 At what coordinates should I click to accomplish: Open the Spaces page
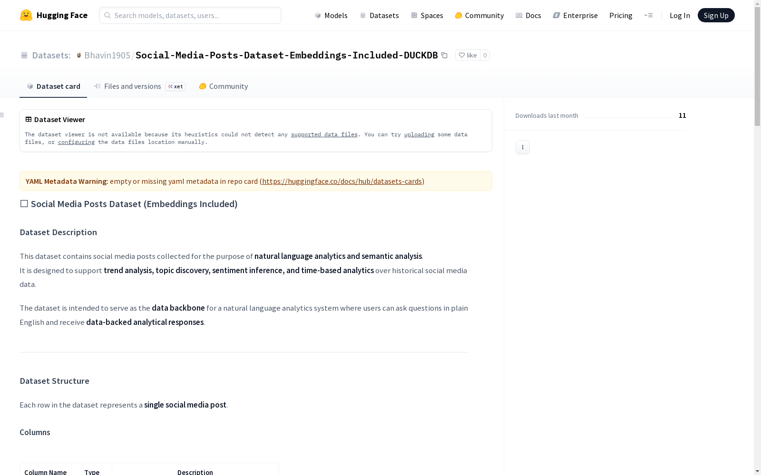[x=427, y=15]
